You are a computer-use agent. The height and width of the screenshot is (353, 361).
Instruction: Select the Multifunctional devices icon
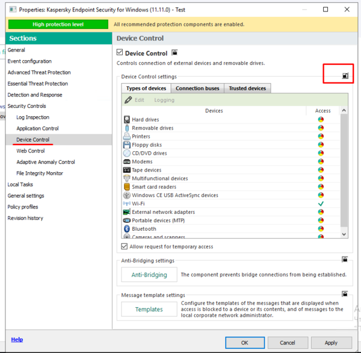[x=127, y=178]
